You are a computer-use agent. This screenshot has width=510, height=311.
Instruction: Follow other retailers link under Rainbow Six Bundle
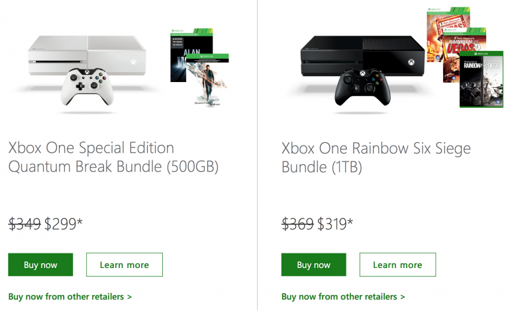pyautogui.click(x=343, y=296)
